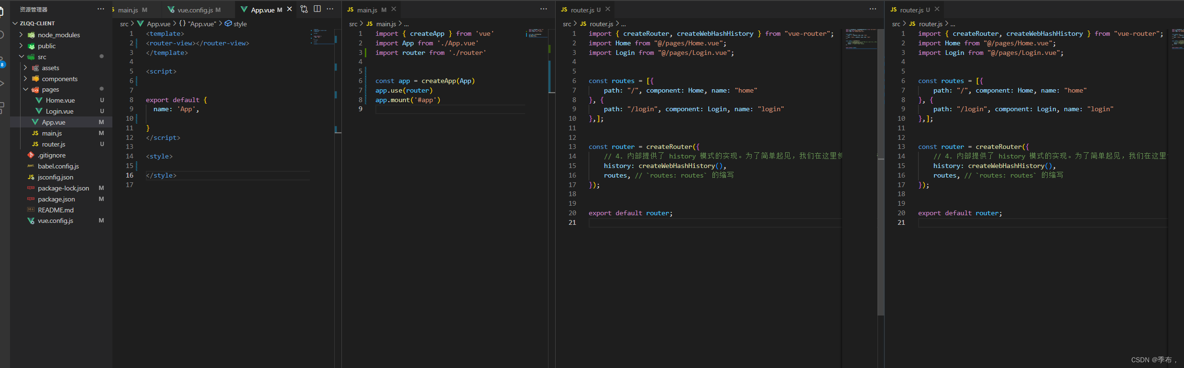This screenshot has width=1184, height=368.
Task: Open vue.config.js in explorer tree
Action: point(61,221)
